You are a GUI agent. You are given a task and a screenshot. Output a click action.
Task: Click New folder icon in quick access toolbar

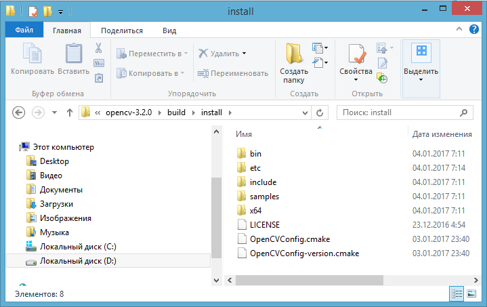click(47, 12)
